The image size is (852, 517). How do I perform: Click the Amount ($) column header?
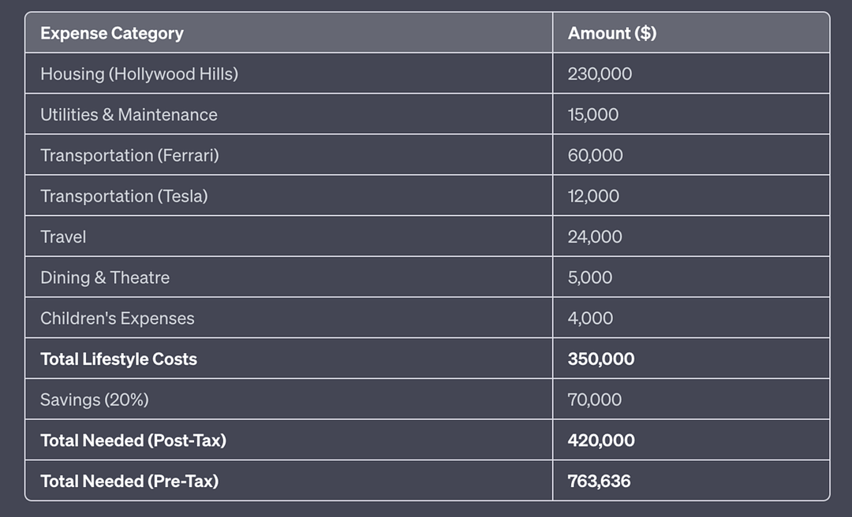click(612, 33)
